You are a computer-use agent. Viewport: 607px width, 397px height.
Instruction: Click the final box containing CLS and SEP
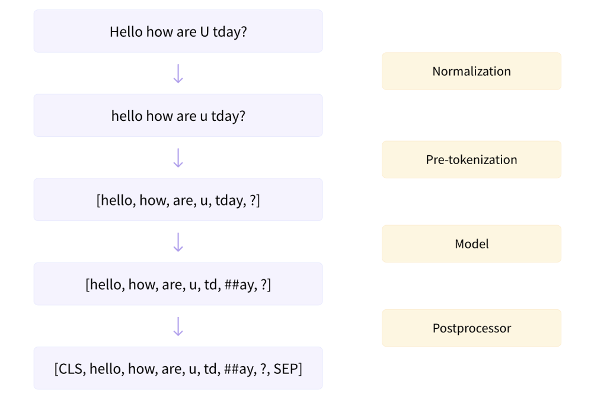(178, 369)
